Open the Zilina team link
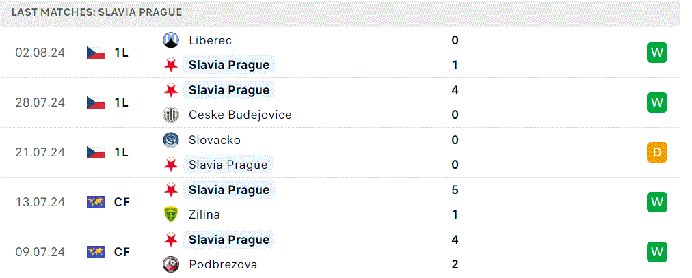The image size is (692, 278). (204, 214)
